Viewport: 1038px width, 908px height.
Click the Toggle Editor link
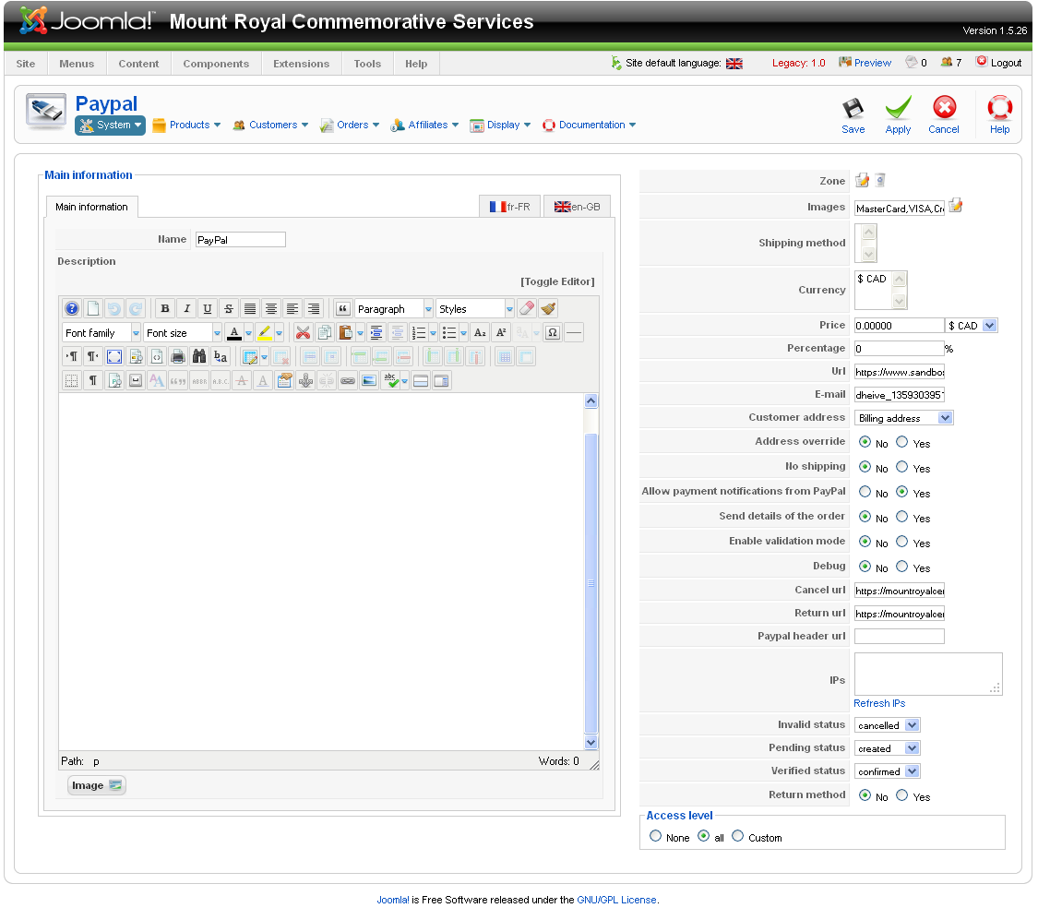[x=557, y=281]
